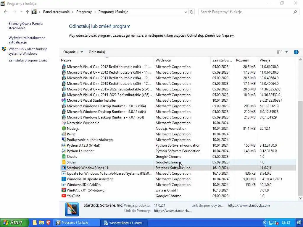Click the scrollbar down arrow
This screenshot has height=227, width=303.
(300, 198)
